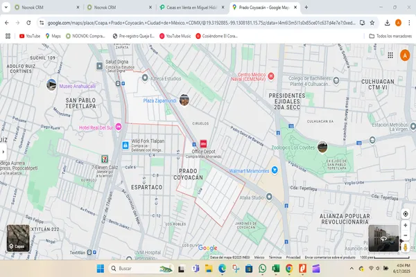Click the ESPARTACO neighborhood label

point(147,187)
